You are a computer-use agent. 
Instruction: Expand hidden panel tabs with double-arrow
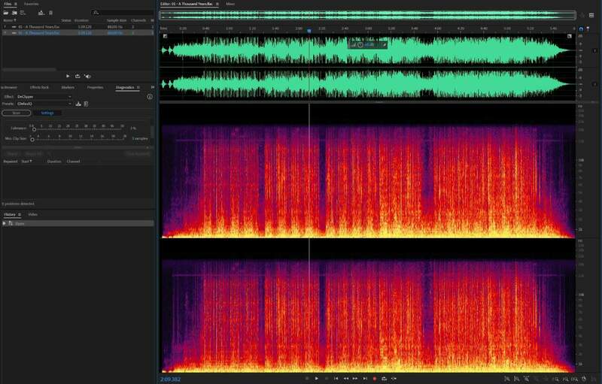[x=151, y=87]
